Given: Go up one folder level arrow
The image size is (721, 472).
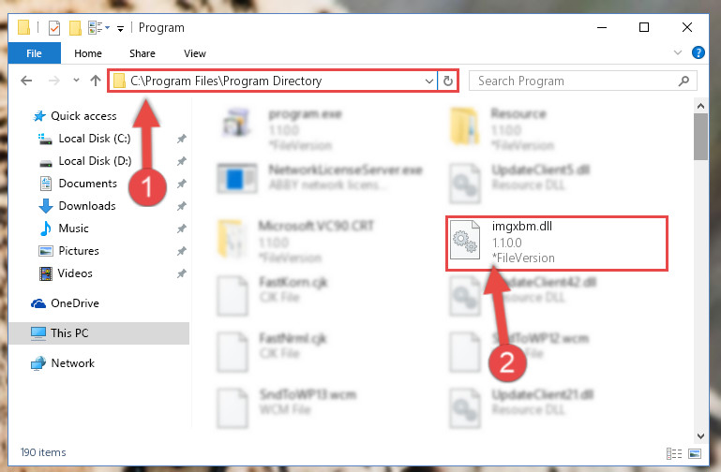Looking at the screenshot, I should 96,81.
